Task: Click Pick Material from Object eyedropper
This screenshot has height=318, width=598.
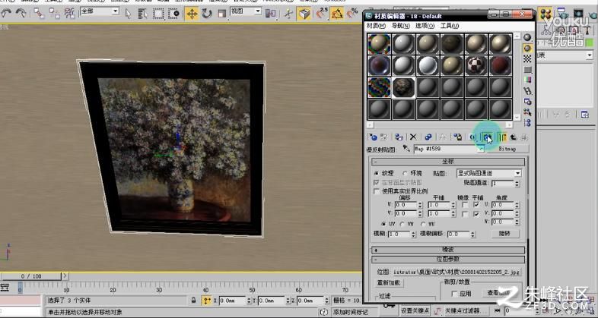Action: click(x=406, y=149)
